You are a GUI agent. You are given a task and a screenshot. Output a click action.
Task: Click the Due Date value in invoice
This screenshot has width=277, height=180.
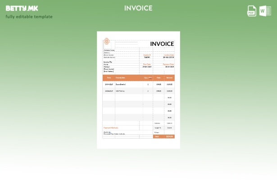pos(147,67)
